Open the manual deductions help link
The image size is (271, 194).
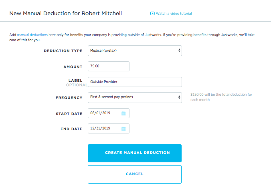point(32,35)
